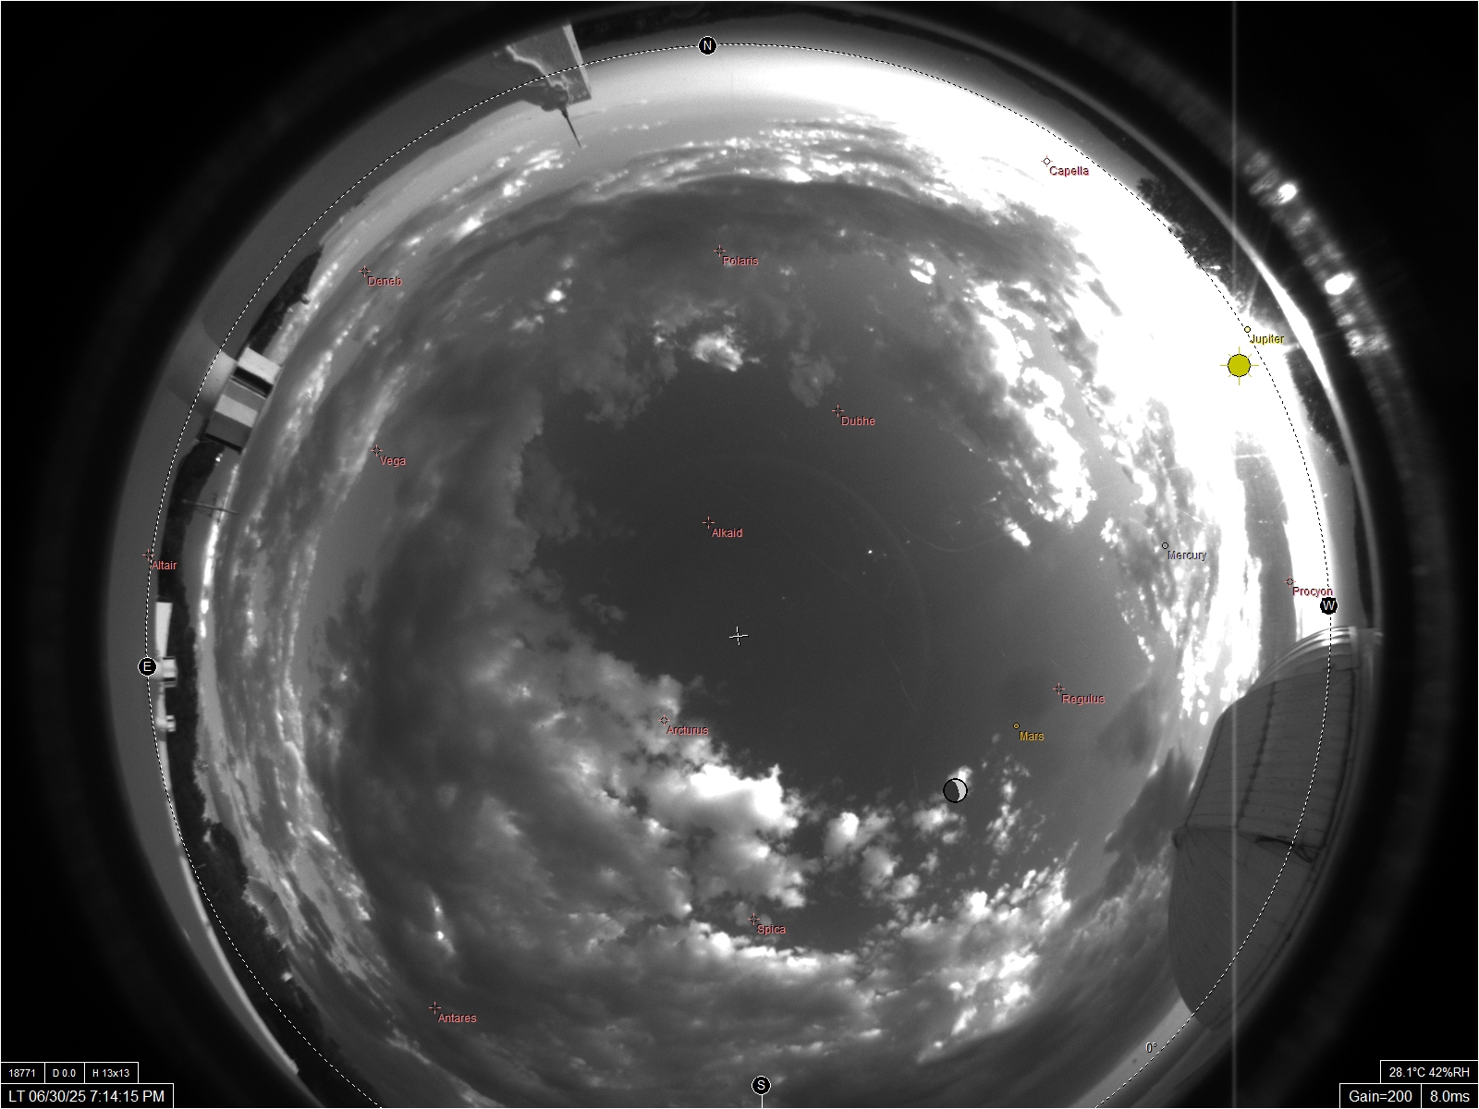The width and height of the screenshot is (1479, 1109).
Task: Select the East compass marker E
Action: click(x=147, y=666)
